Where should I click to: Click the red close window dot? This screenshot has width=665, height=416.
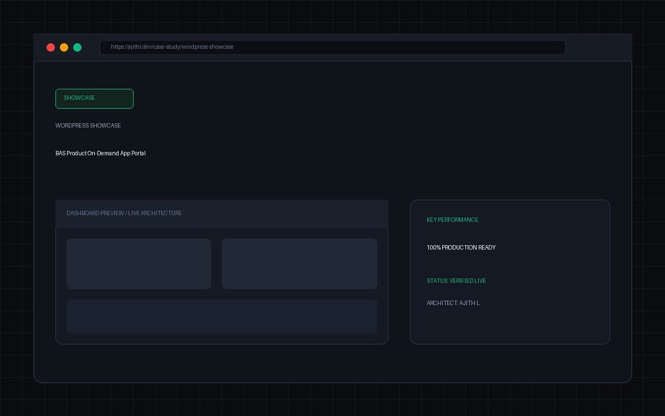50,47
